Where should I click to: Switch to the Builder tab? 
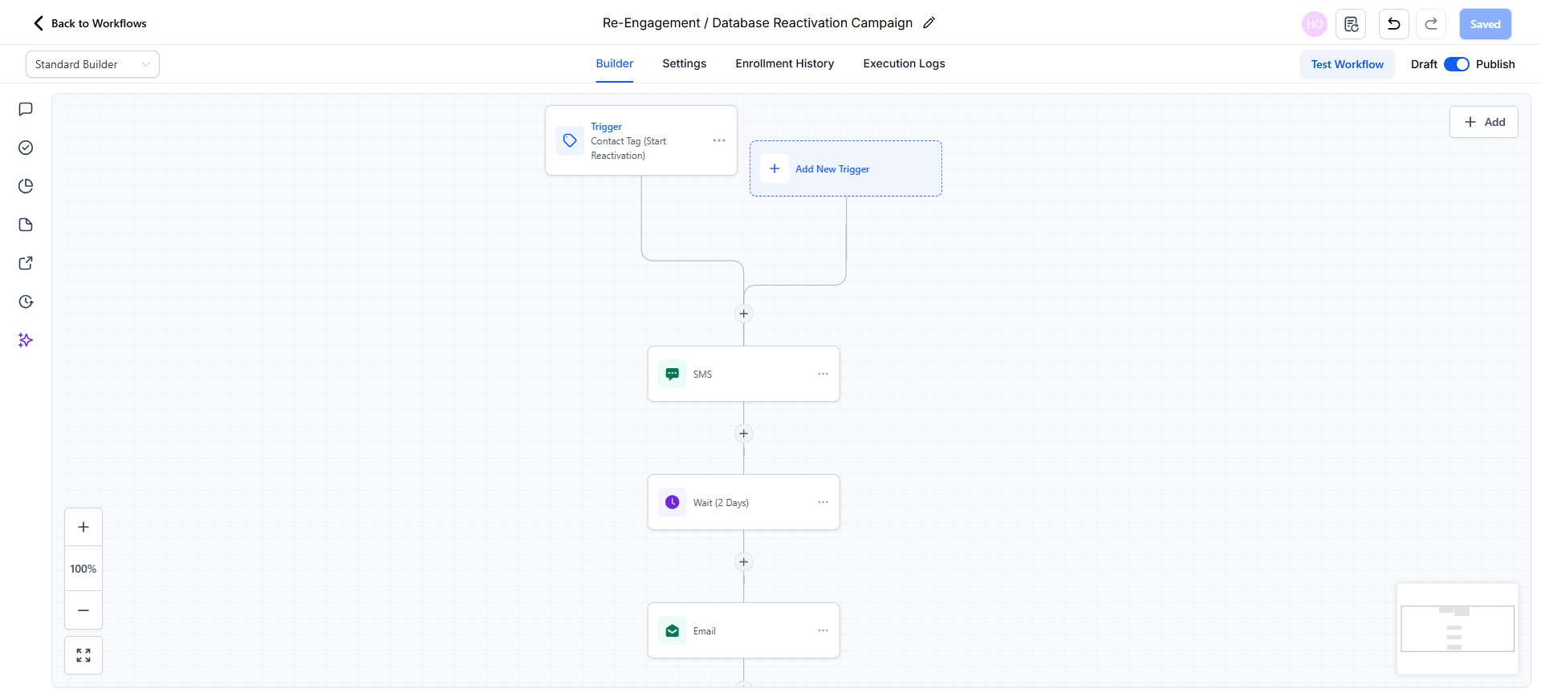coord(615,63)
